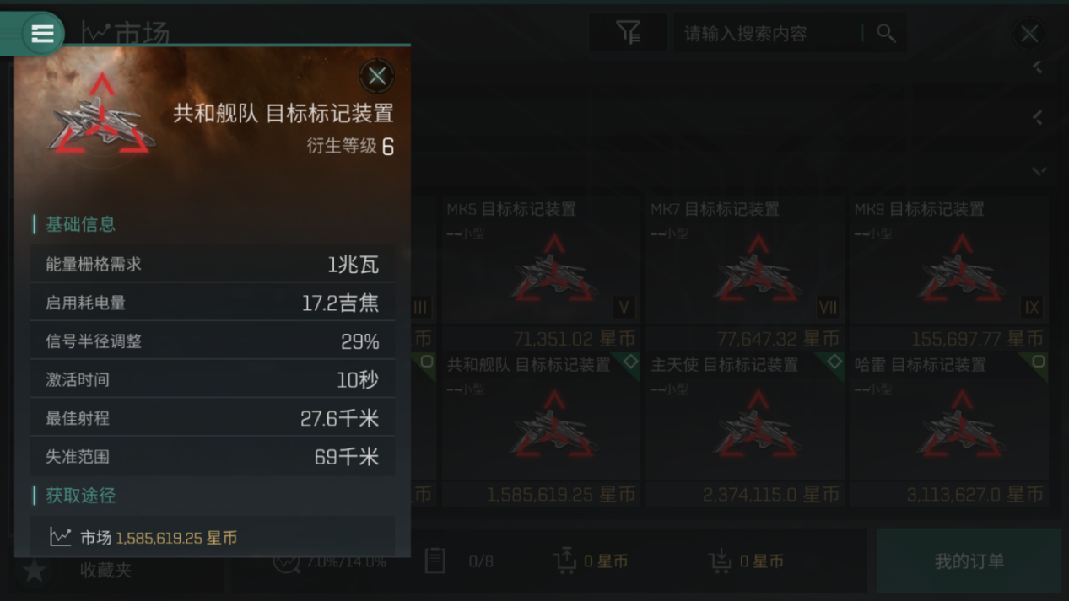
Task: Click the filter funnel icon
Action: point(628,33)
